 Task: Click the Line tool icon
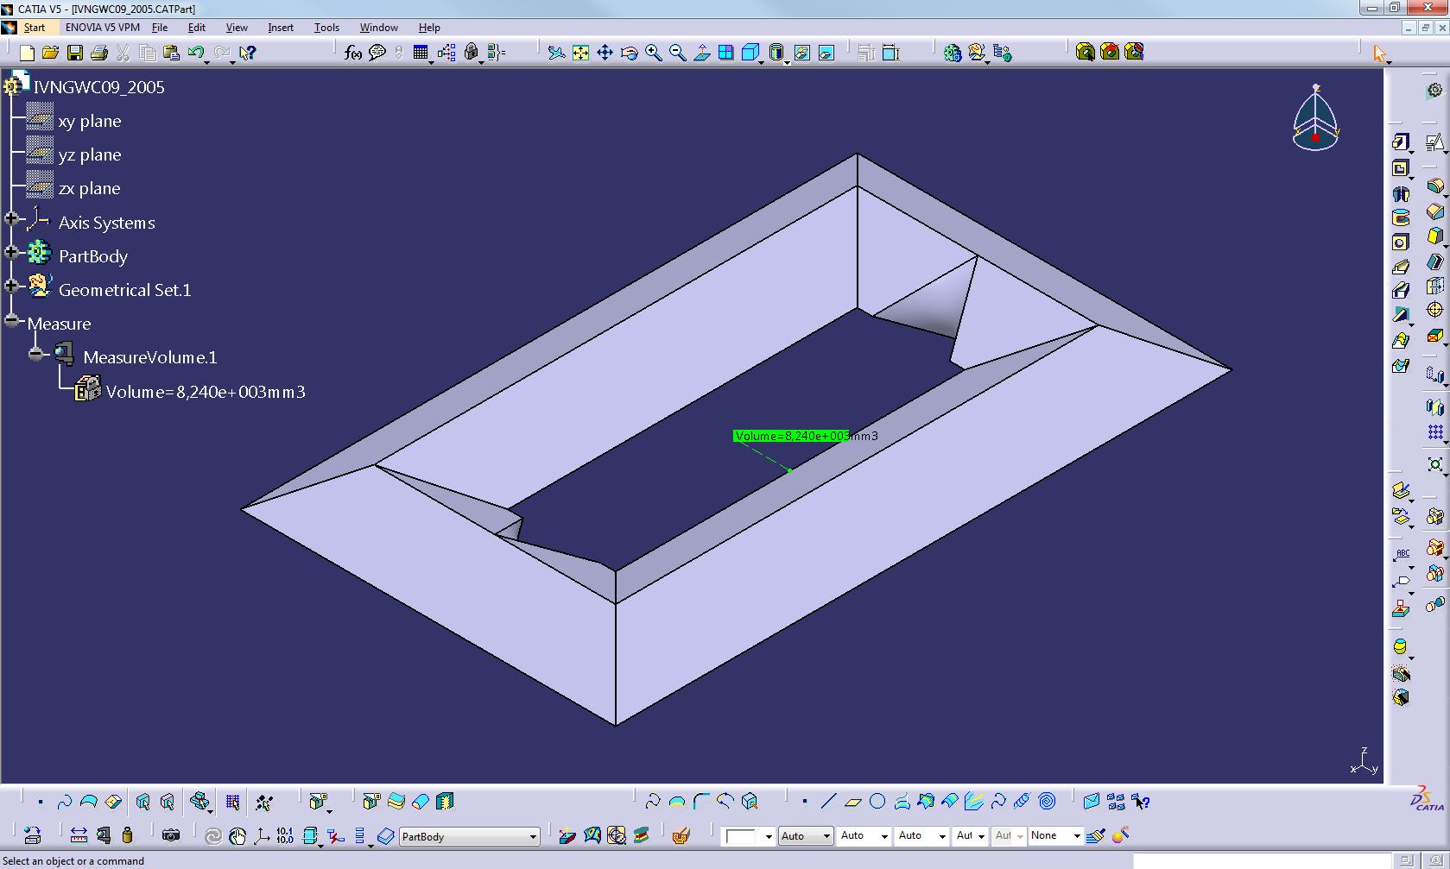tap(828, 802)
